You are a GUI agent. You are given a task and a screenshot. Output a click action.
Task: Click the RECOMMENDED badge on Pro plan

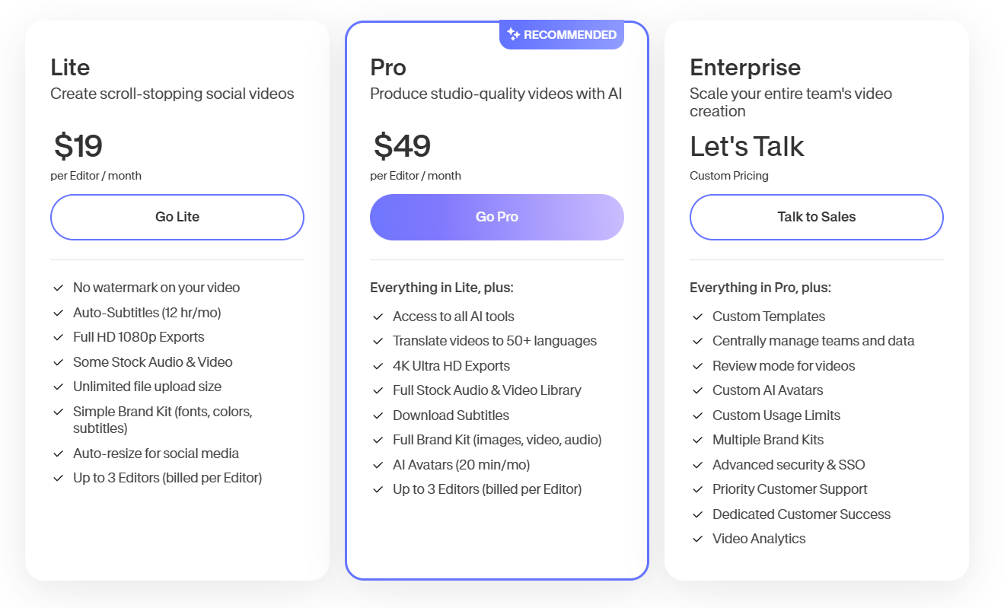(x=562, y=34)
